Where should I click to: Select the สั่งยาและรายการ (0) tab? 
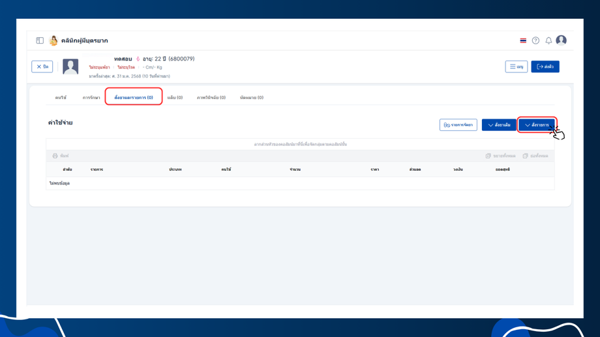point(134,98)
